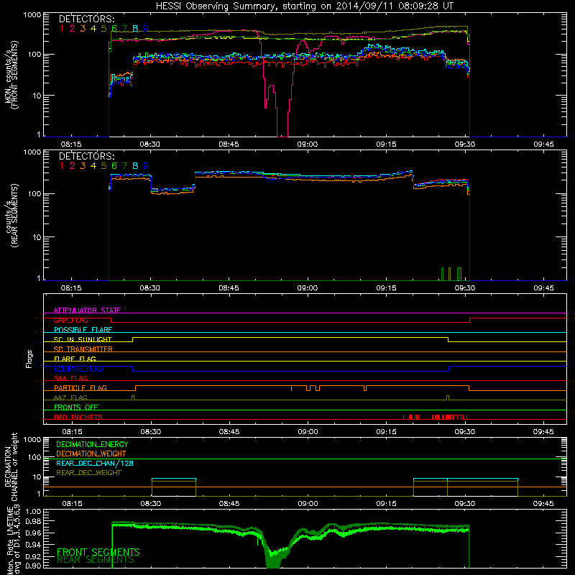Click the ATTENUATOR_STATE flag label
This screenshot has height=575, width=575.
(x=87, y=310)
